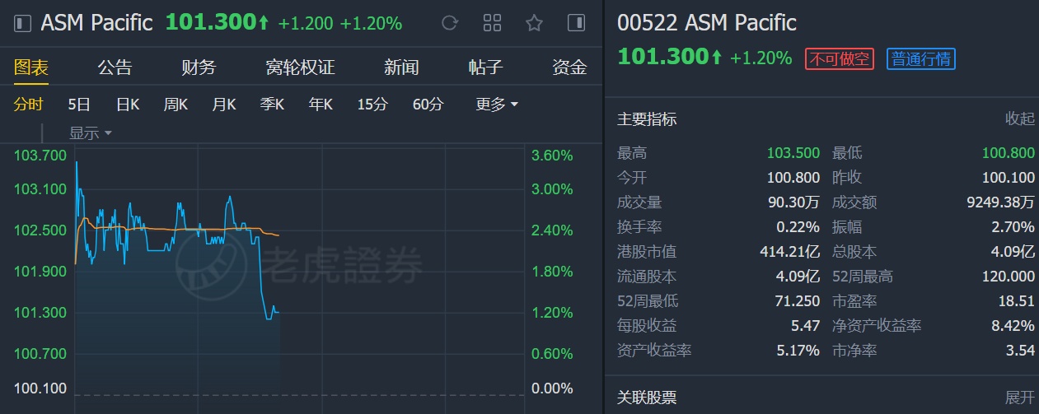Switch to the 图表 tab

[x=31, y=67]
